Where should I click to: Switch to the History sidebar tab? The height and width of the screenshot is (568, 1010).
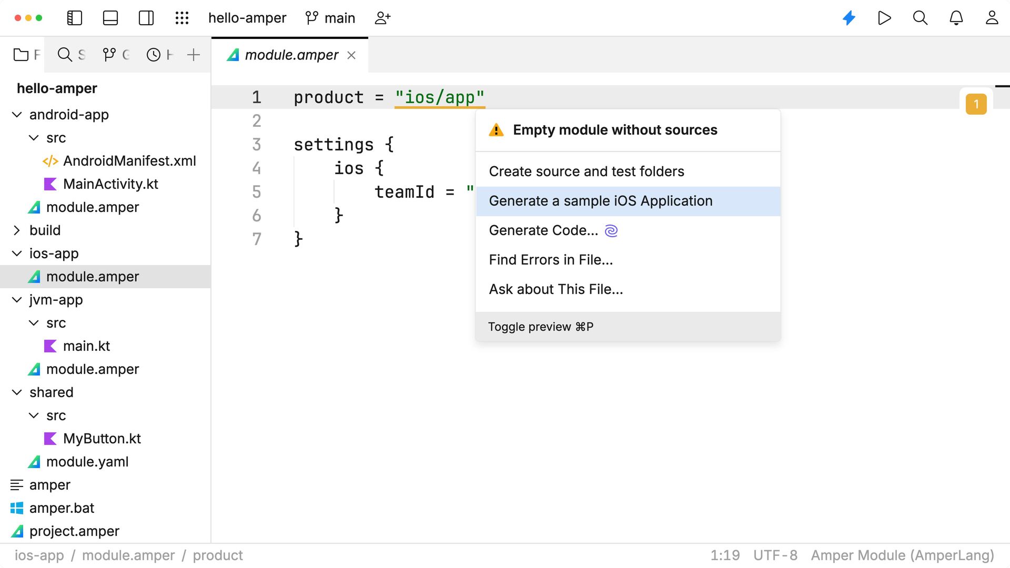click(x=159, y=55)
